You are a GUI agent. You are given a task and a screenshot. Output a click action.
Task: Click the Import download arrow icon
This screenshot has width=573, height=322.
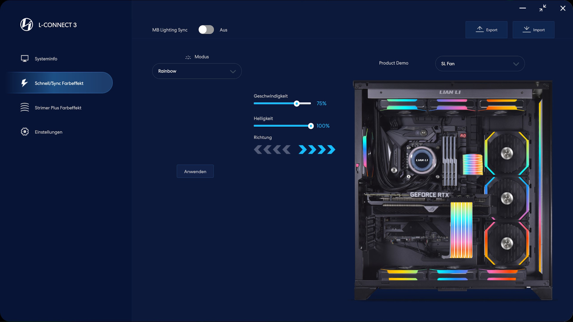(x=527, y=29)
